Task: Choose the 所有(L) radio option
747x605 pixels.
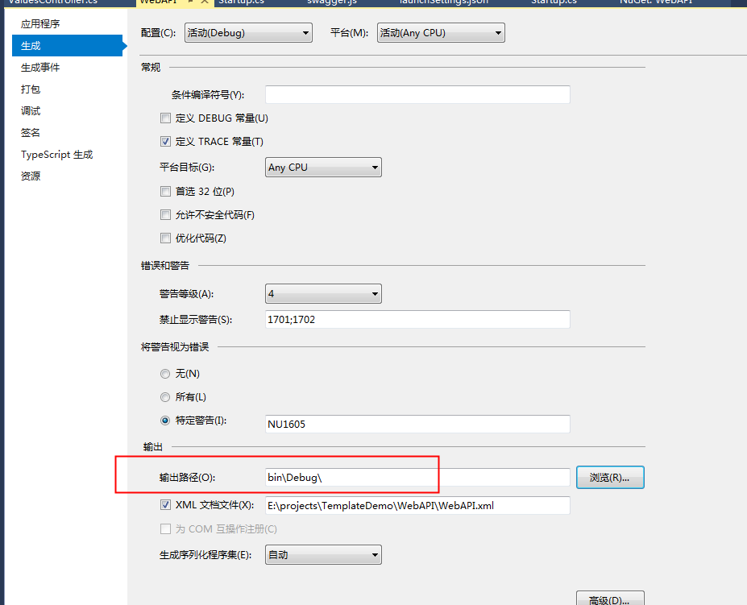Action: pos(165,397)
